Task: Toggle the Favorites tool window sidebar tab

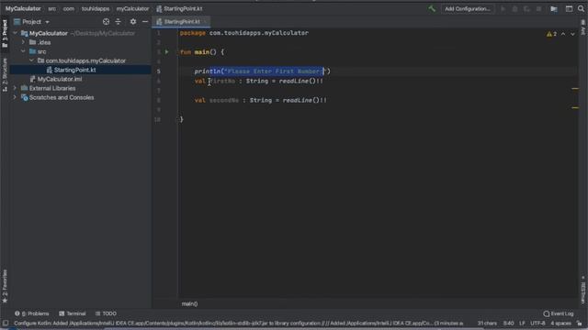Action: [x=5, y=286]
